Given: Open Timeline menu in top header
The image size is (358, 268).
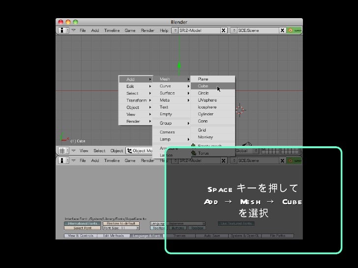Looking at the screenshot, I should click(x=112, y=30).
